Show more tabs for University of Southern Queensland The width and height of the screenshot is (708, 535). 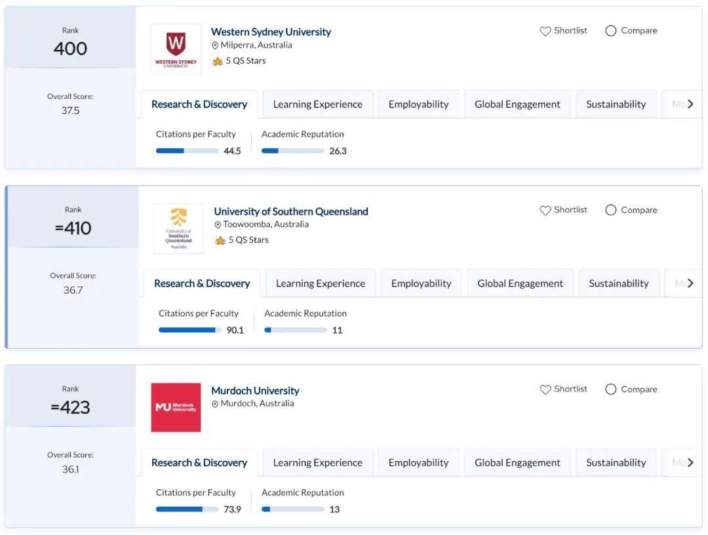pyautogui.click(x=690, y=283)
